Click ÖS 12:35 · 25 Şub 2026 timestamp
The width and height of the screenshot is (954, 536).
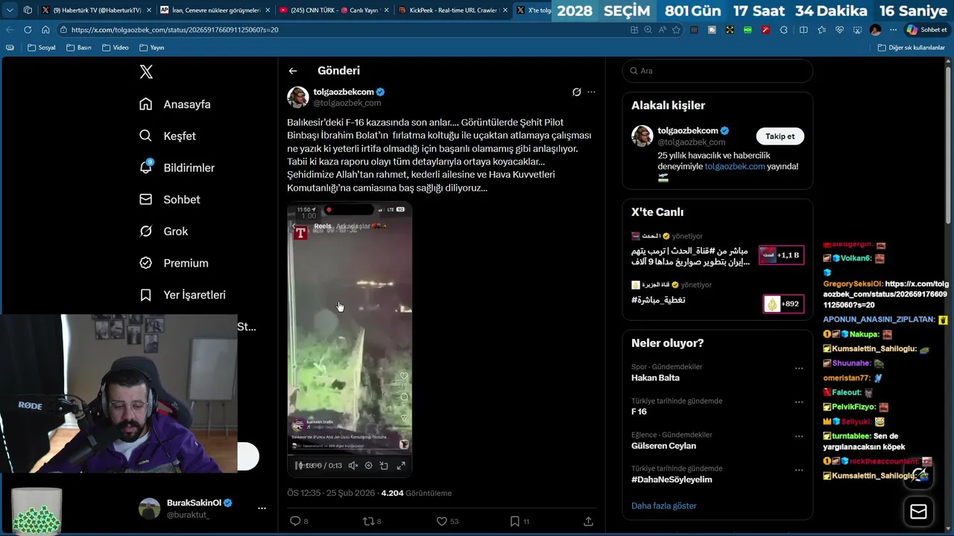click(332, 493)
